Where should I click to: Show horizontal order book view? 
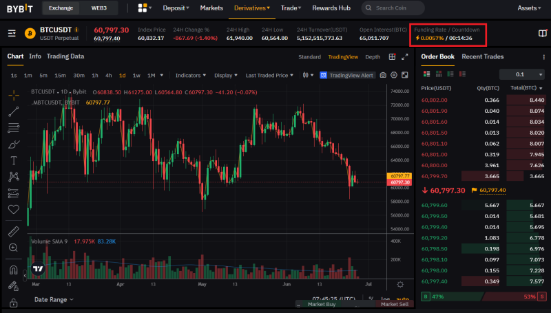(439, 74)
